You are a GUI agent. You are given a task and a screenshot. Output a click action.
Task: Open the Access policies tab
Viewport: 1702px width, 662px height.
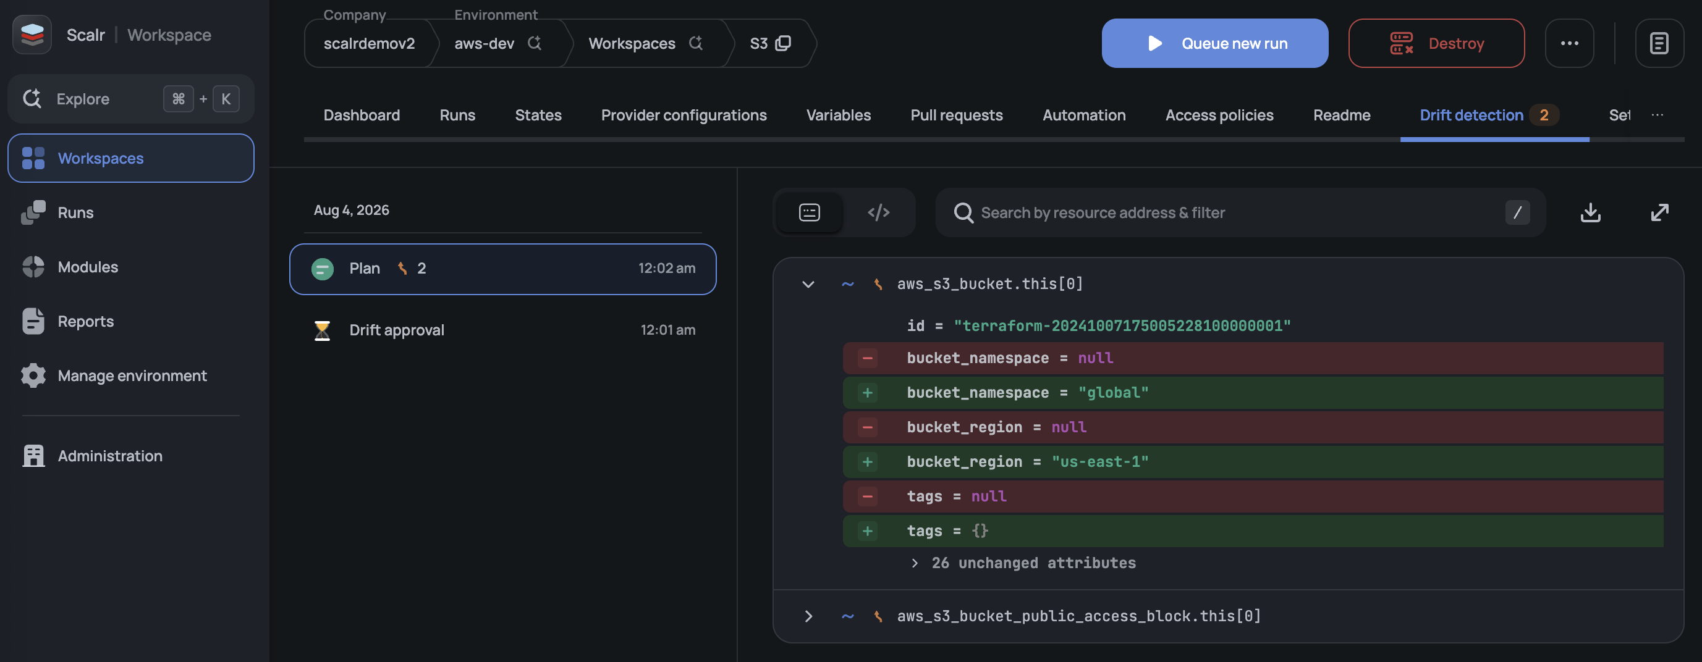(x=1219, y=115)
